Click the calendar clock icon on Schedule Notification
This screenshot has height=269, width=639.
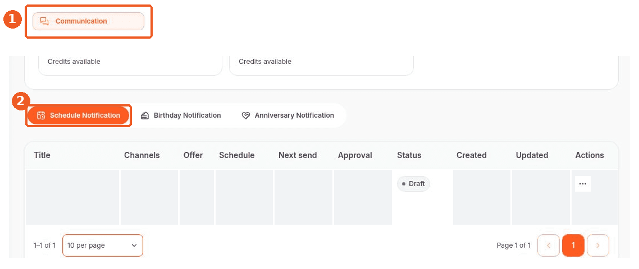(41, 115)
